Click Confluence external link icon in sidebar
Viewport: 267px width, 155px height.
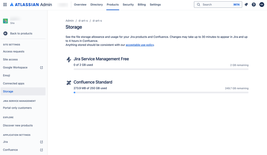(41, 150)
